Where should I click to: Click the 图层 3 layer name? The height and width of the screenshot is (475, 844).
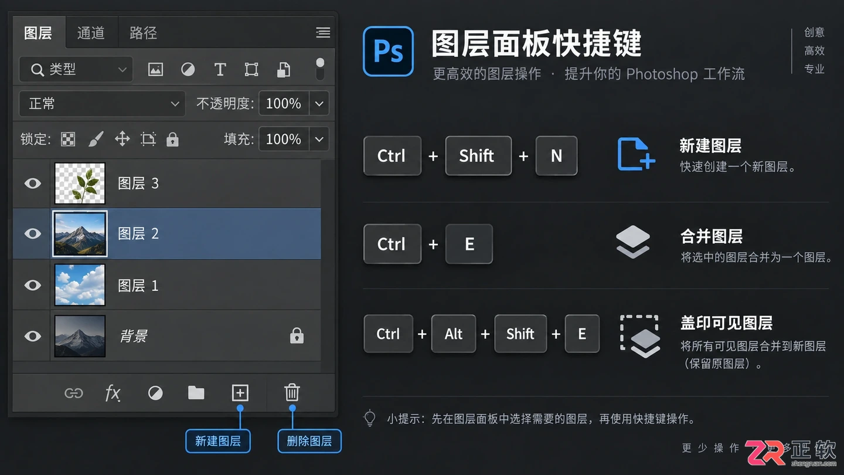[138, 184]
